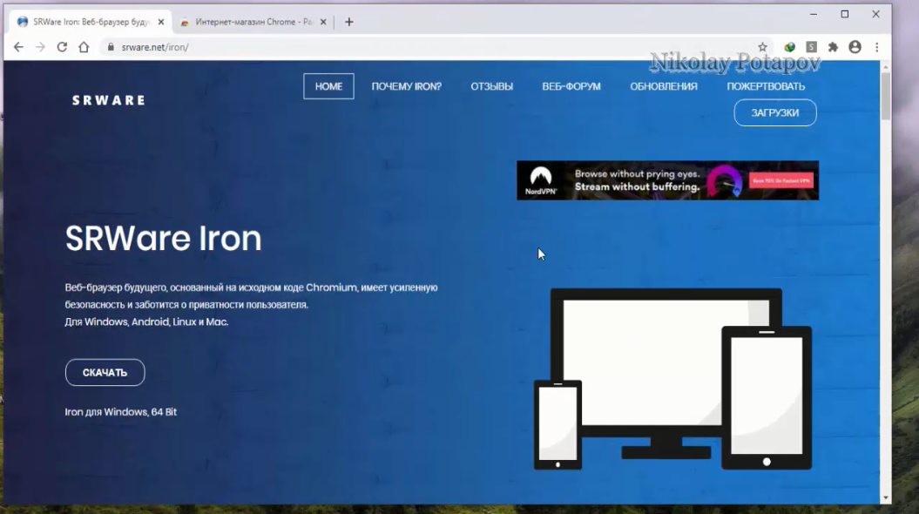The image size is (919, 514).
Task: Open the ПОЧЕМУ IRON? menu item
Action: click(x=406, y=86)
